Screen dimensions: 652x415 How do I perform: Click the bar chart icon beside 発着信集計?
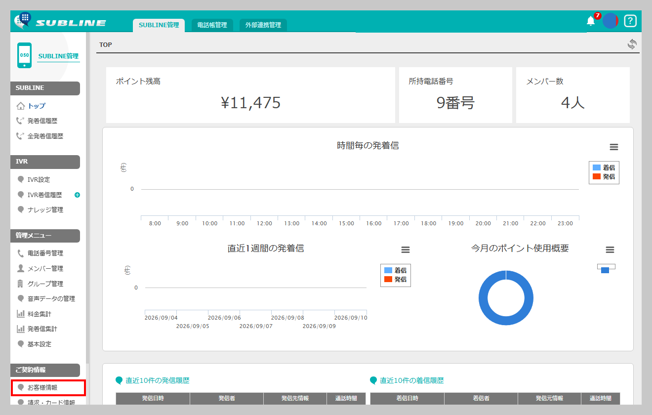21,329
